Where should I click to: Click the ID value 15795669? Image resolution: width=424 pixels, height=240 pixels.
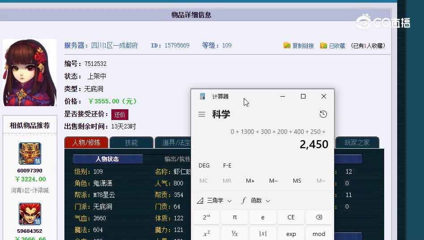click(177, 45)
